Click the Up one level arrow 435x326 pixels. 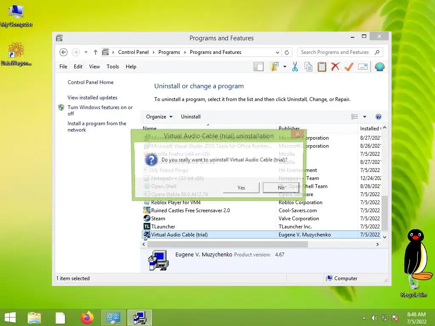coord(96,52)
